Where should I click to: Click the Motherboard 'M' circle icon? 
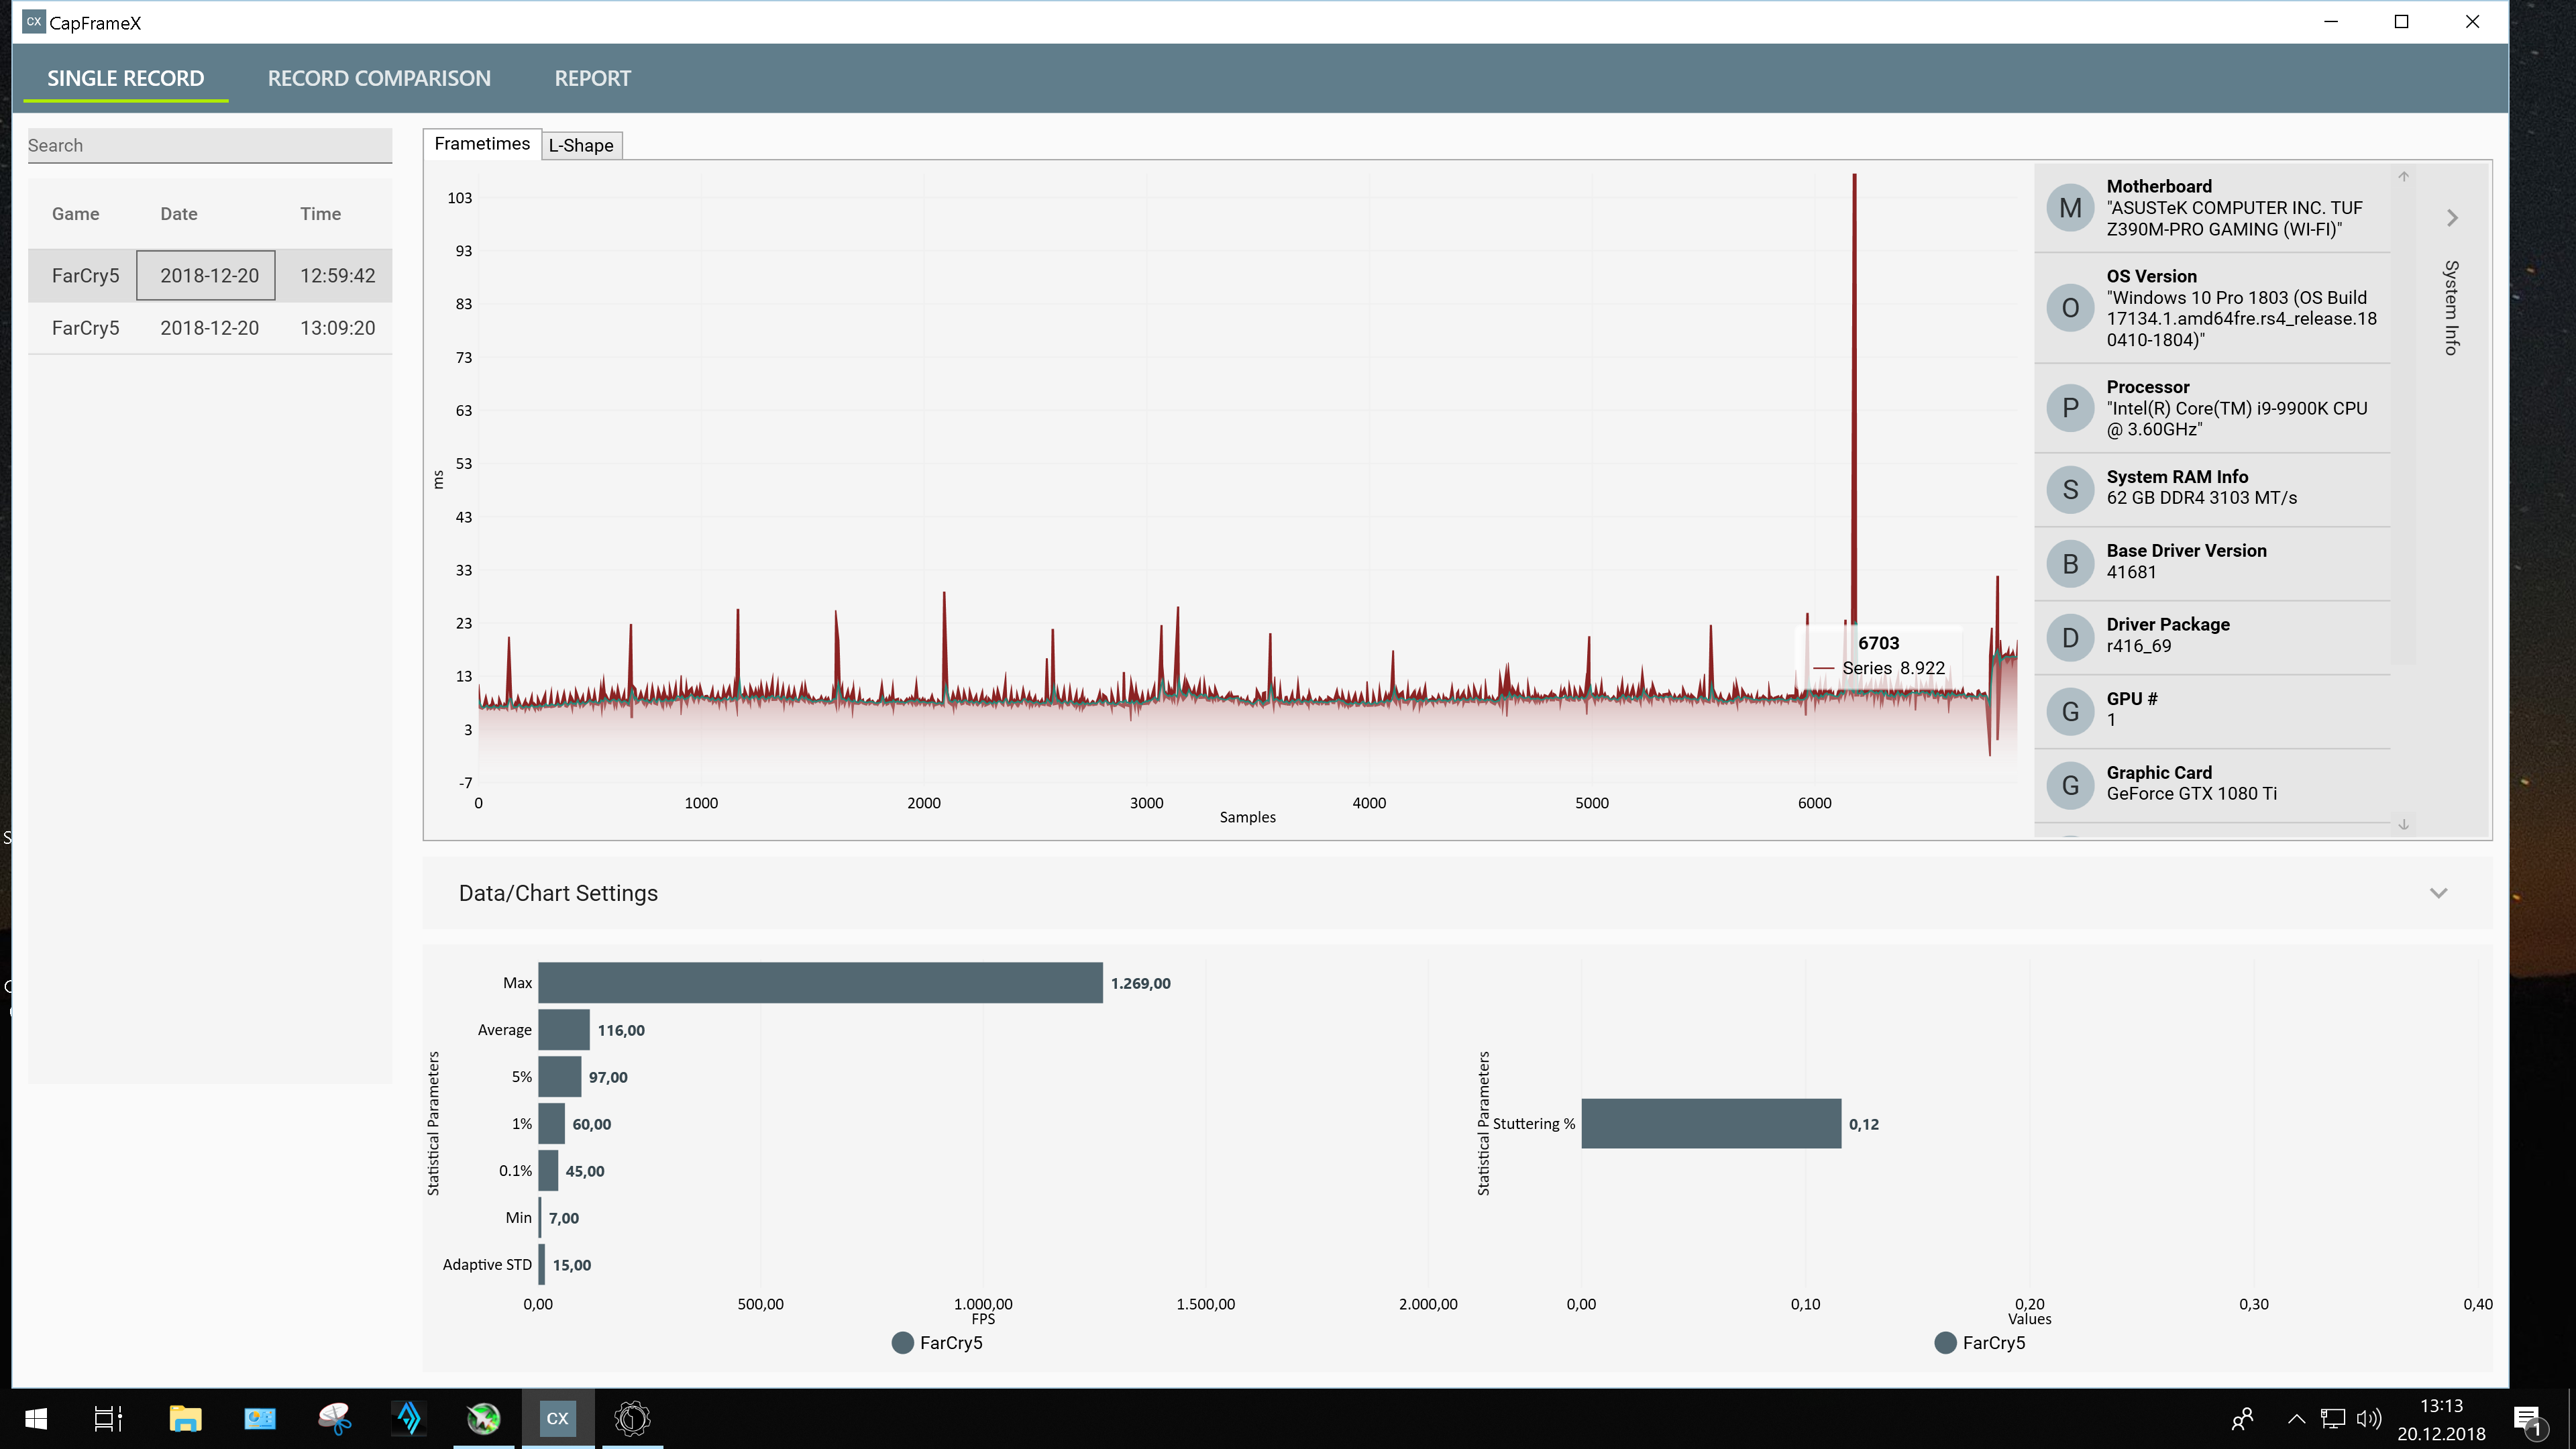coord(2070,208)
